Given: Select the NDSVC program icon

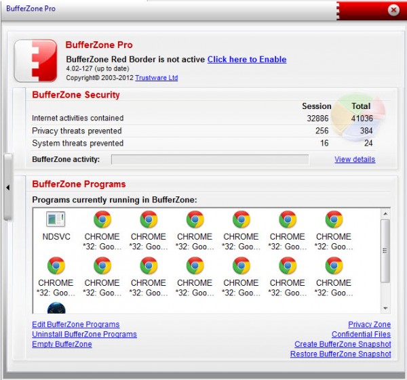Looking at the screenshot, I should (x=56, y=220).
